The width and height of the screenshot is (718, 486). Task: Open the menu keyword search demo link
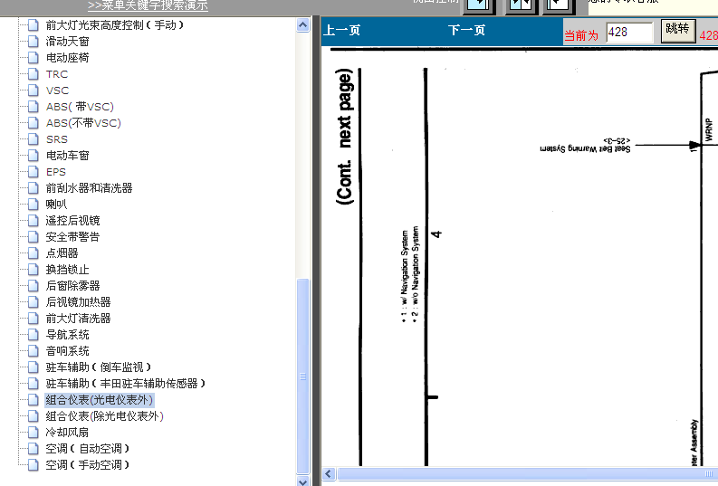148,5
